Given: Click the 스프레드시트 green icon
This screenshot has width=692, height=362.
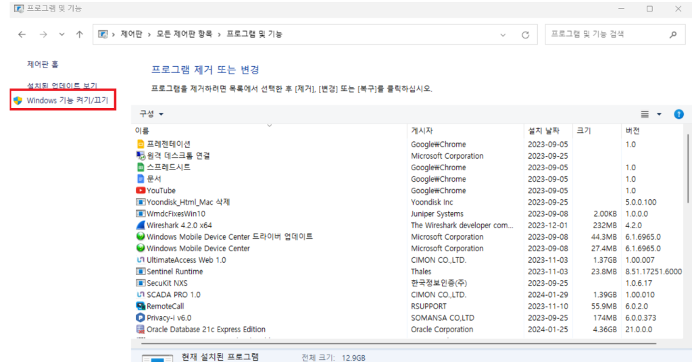Looking at the screenshot, I should point(141,167).
